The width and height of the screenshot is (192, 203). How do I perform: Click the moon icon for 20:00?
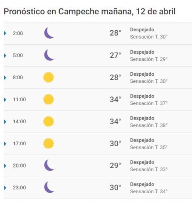49,165
